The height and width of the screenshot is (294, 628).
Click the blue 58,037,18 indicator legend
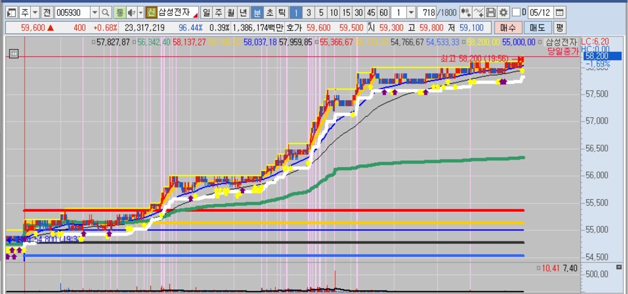pos(260,42)
